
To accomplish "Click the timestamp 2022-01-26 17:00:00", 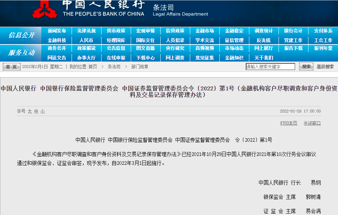I will coord(300,111).
